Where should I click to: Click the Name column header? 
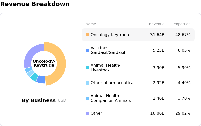pyautogui.click(x=91, y=24)
